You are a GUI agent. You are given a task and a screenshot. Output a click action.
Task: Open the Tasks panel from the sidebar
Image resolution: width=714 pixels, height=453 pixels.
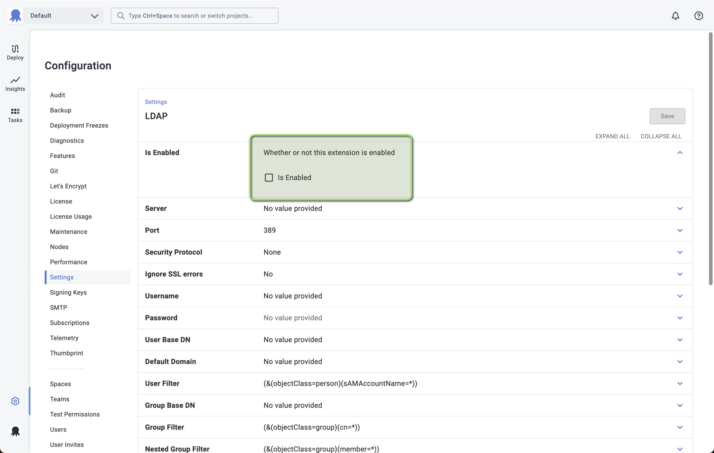tap(15, 115)
